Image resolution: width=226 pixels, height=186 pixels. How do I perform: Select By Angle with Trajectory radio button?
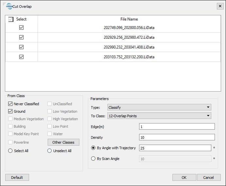coord(93,148)
